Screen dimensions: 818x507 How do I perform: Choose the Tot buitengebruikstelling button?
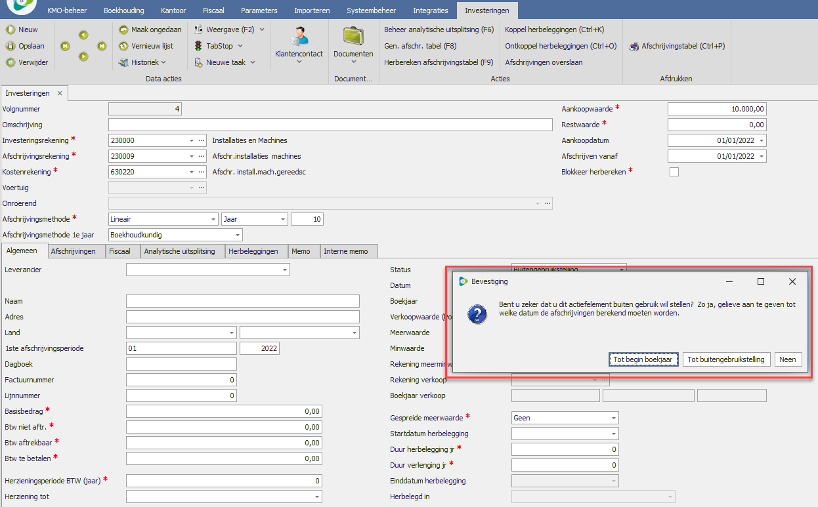click(726, 359)
